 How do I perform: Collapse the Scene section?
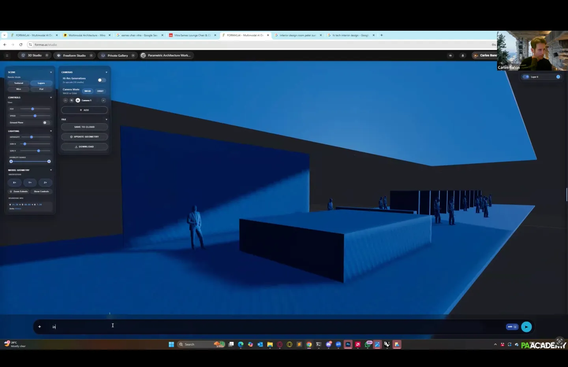(x=51, y=72)
